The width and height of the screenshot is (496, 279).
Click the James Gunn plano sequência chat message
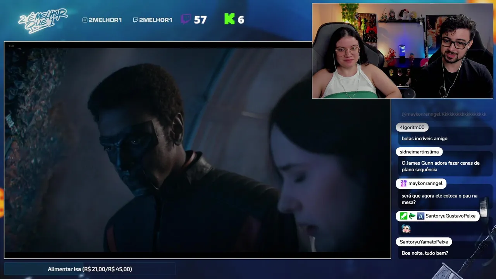click(441, 166)
